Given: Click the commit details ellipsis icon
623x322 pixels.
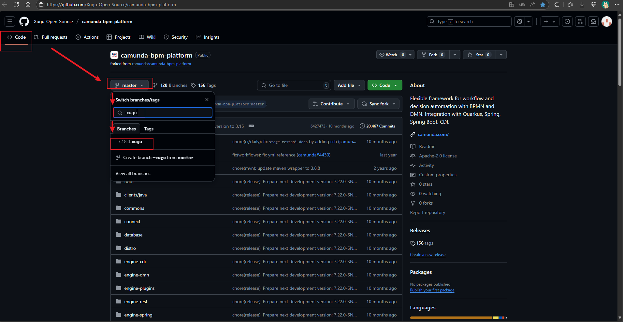Looking at the screenshot, I should (x=251, y=126).
